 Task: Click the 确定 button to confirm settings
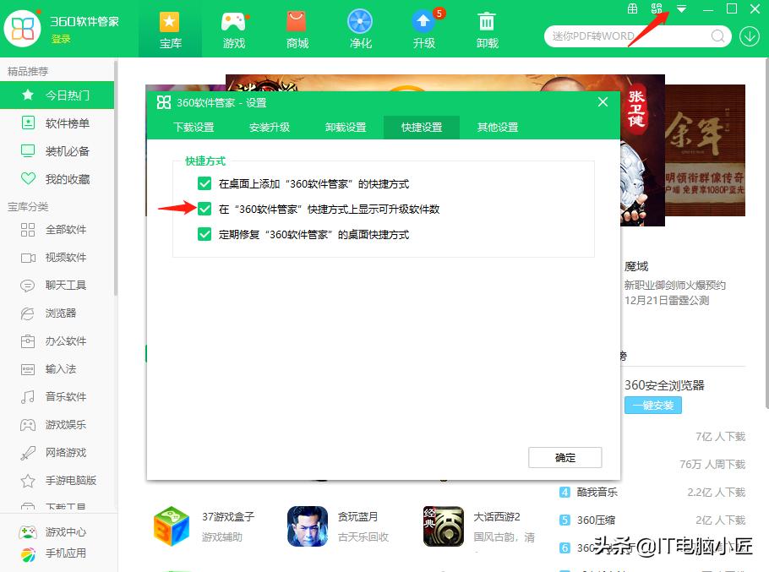564,457
